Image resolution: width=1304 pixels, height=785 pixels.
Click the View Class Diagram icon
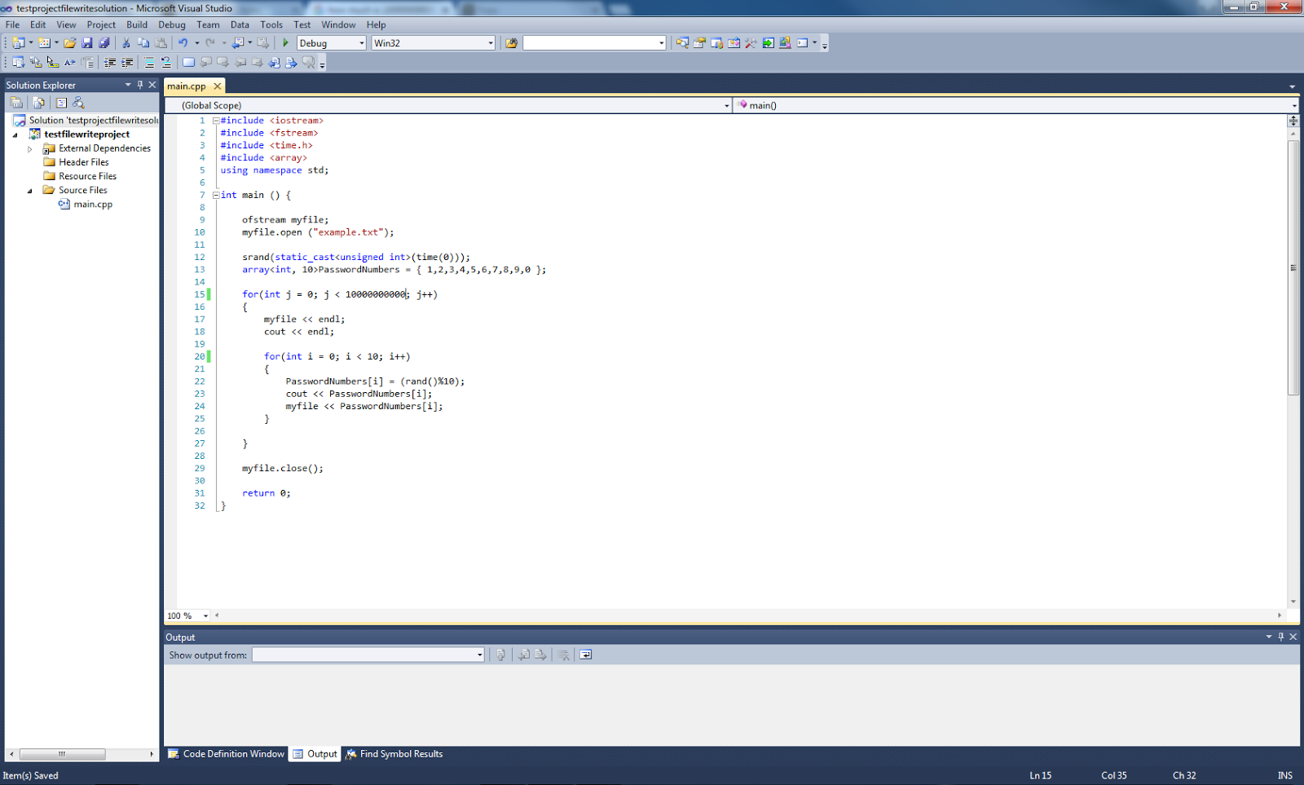78,102
